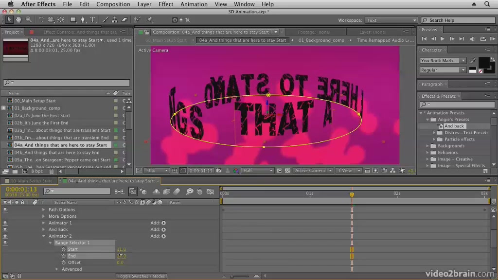Hide And Back animator eye icon
Viewport: 498px width, 280px height.
5,229
